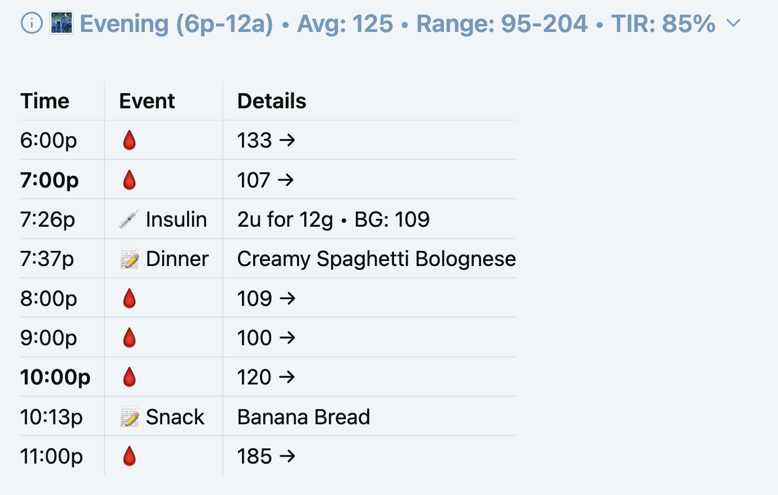Image resolution: width=778 pixels, height=495 pixels.
Task: Click the info circle icon beside Evening
Action: click(31, 24)
